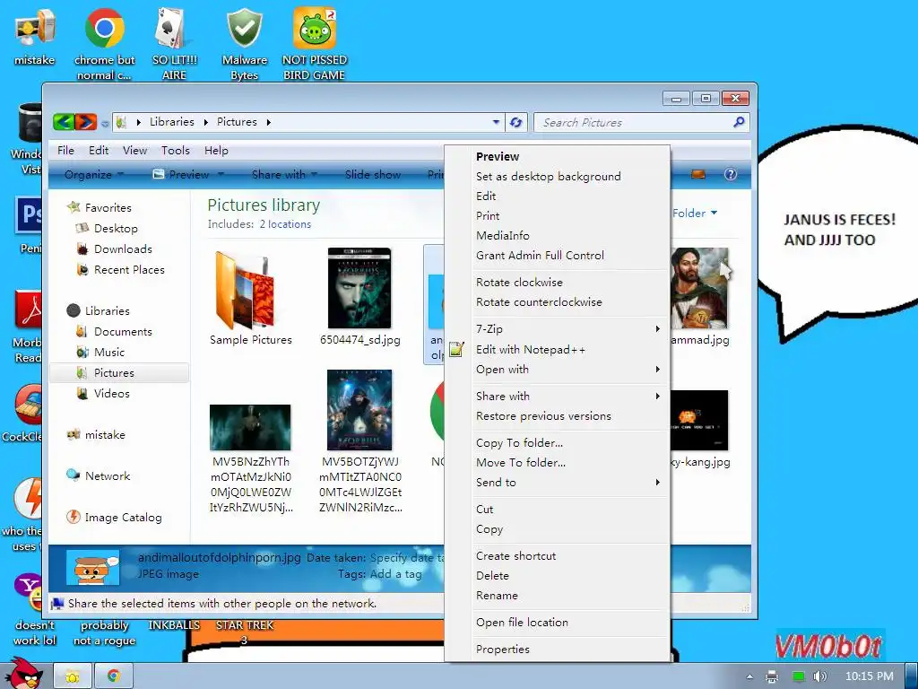This screenshot has width=918, height=689.
Task: Click Libraries in the address breadcrumb
Action: pos(171,122)
